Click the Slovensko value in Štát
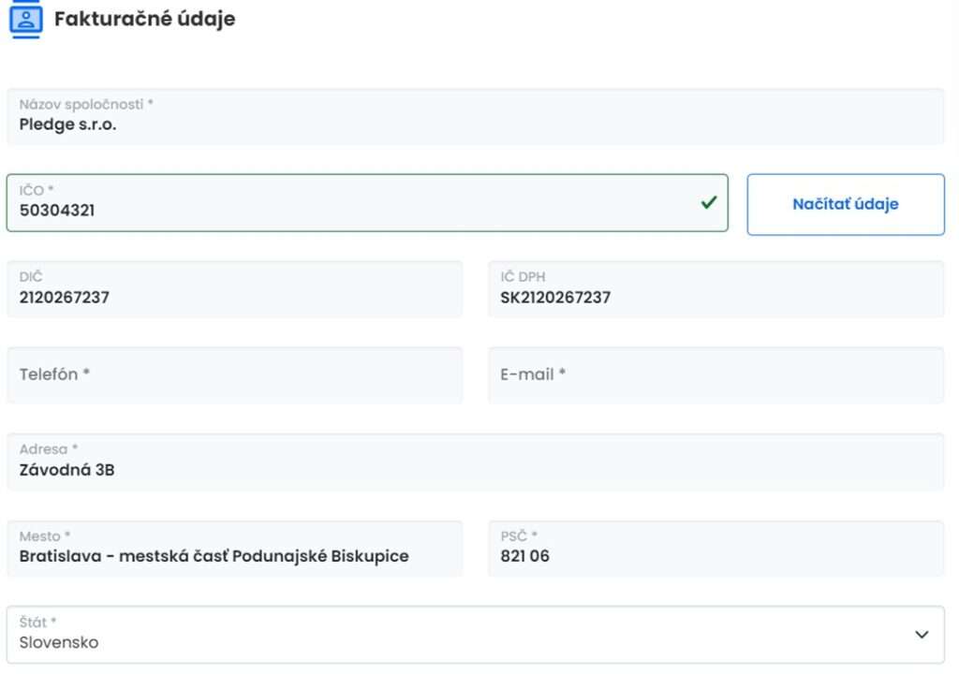The width and height of the screenshot is (959, 674). [x=59, y=643]
